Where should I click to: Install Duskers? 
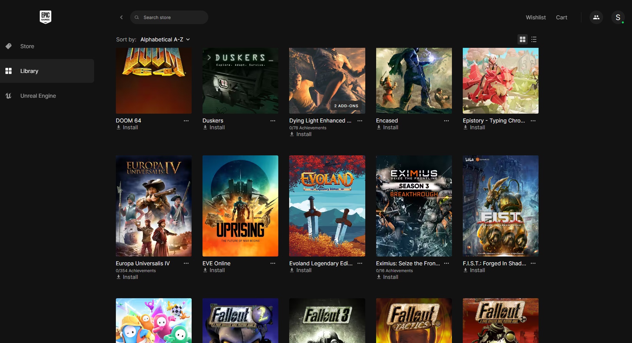point(214,128)
